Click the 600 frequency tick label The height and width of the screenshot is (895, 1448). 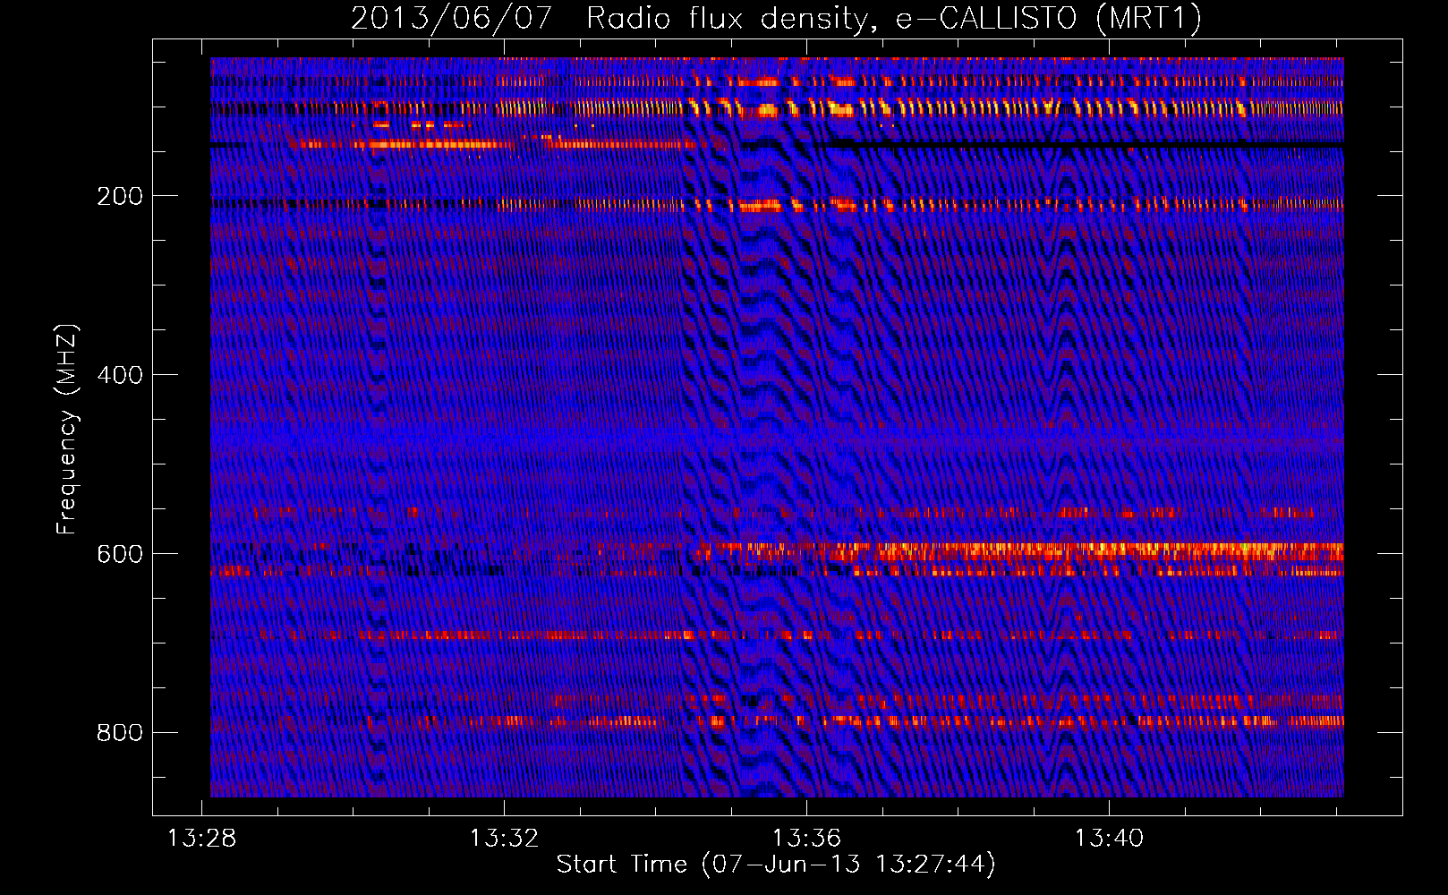(120, 554)
